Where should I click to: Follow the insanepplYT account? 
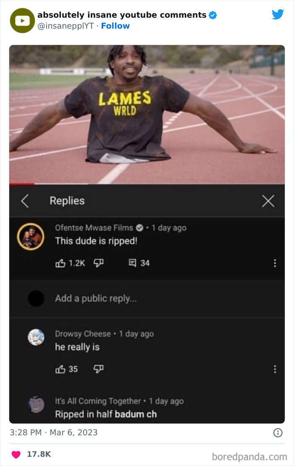coord(115,26)
